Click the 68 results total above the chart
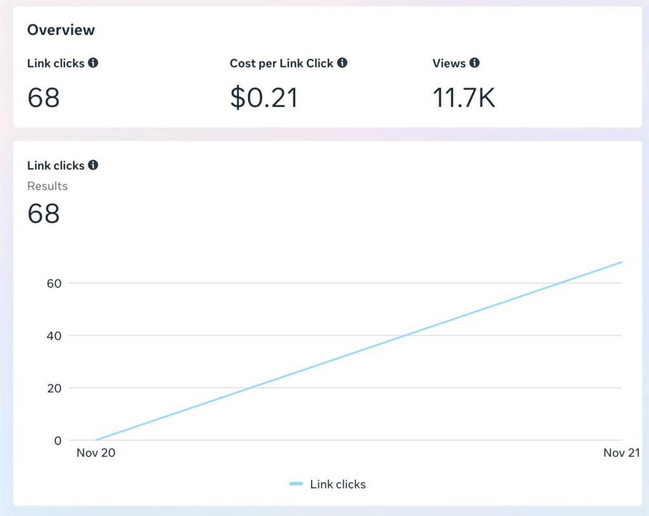The width and height of the screenshot is (649, 516). (x=44, y=213)
